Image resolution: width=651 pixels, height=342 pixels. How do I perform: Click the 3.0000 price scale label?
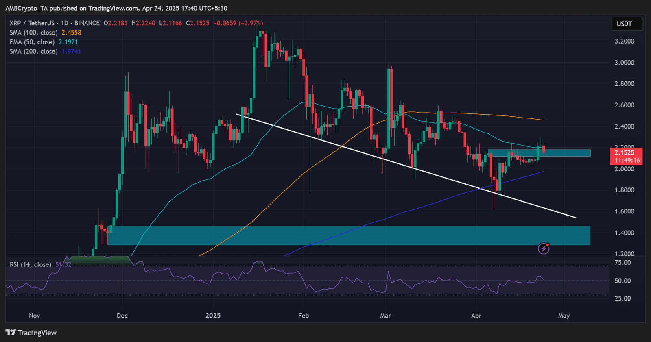pyautogui.click(x=624, y=63)
